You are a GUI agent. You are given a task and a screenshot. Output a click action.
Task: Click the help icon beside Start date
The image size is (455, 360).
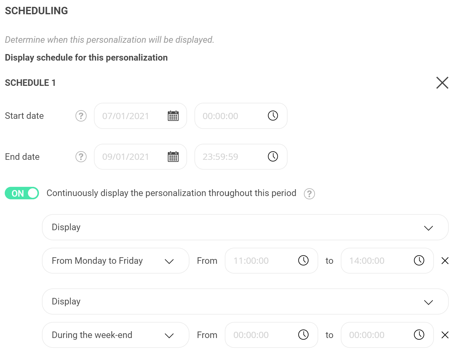click(81, 116)
